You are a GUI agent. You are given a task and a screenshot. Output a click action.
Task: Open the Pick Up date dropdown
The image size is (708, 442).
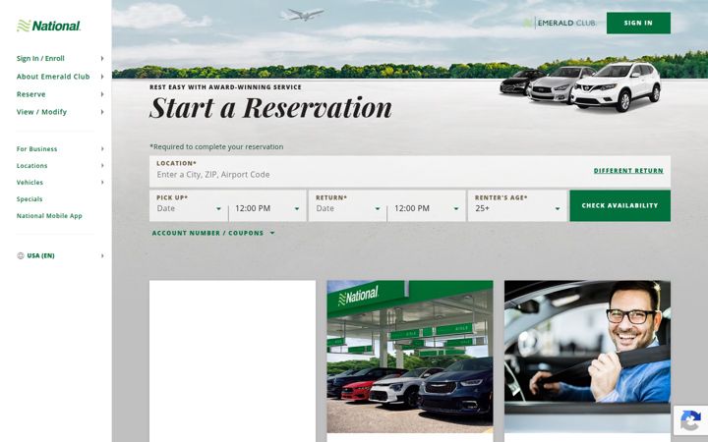click(189, 208)
